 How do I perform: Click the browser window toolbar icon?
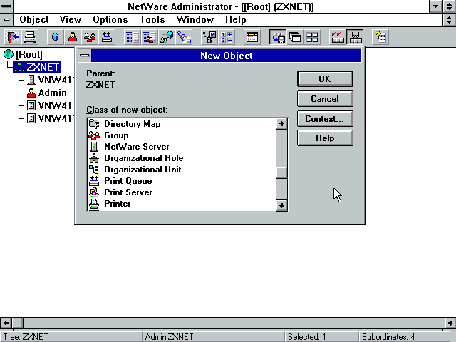coord(252,37)
